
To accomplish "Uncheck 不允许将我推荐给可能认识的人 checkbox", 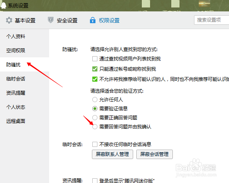I will (x=95, y=79).
